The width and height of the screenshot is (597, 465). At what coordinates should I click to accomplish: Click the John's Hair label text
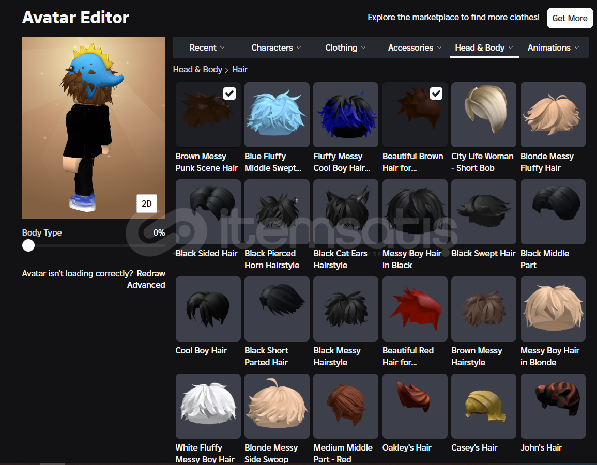[x=541, y=447]
